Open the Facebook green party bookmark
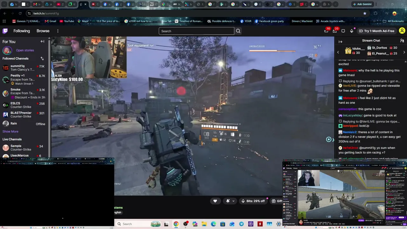 click(x=269, y=21)
